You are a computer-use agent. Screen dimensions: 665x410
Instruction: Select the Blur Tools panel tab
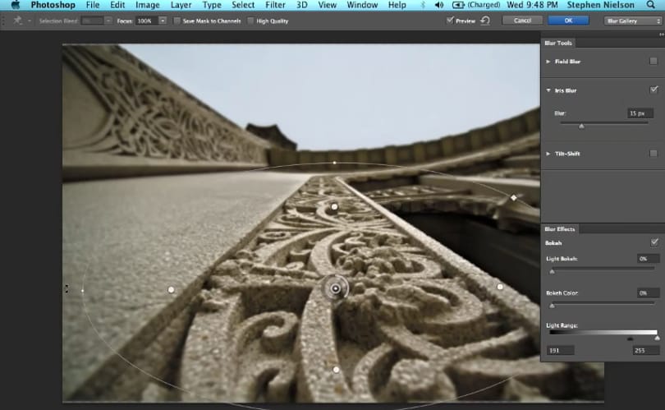558,43
